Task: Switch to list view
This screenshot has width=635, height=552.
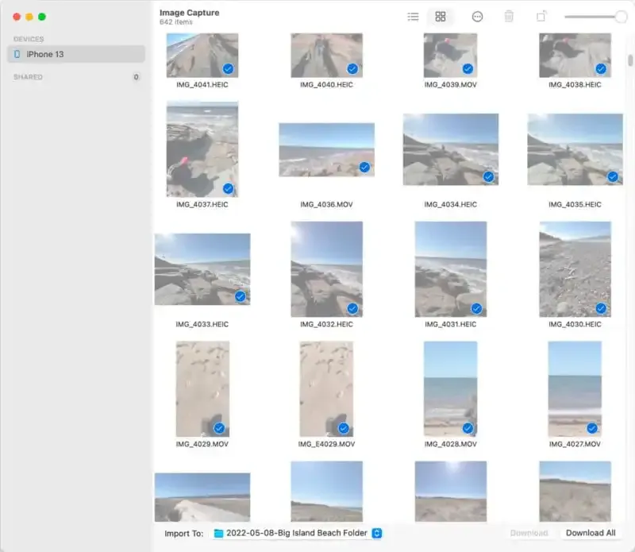Action: tap(413, 16)
